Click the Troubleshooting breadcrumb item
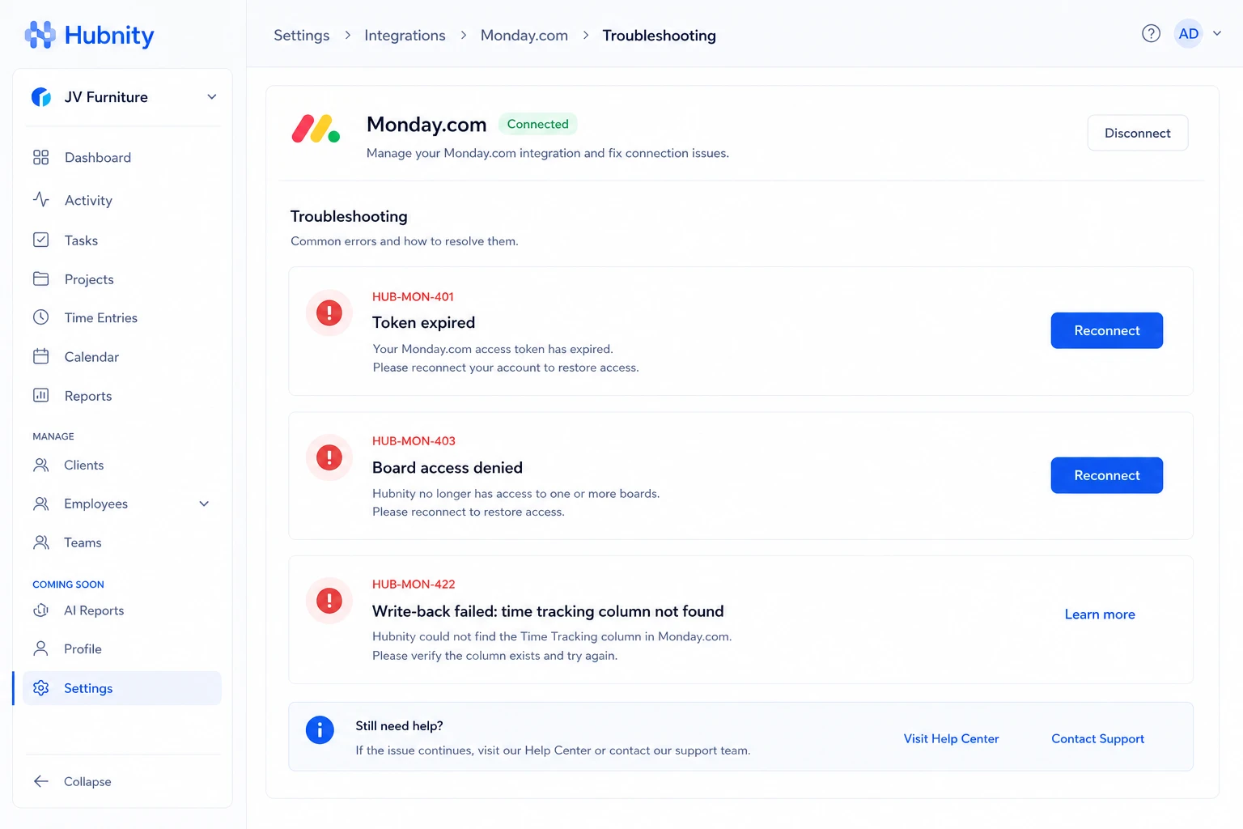1243x829 pixels. [659, 35]
